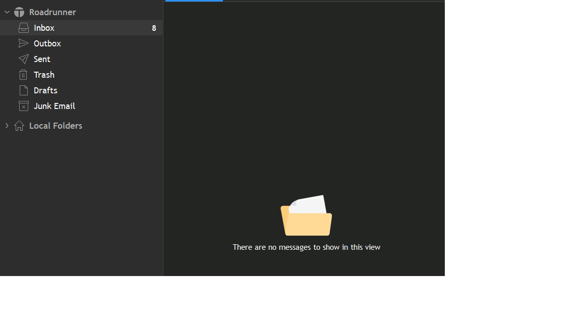581x327 pixels.
Task: Select the Local Folders label
Action: 55,126
